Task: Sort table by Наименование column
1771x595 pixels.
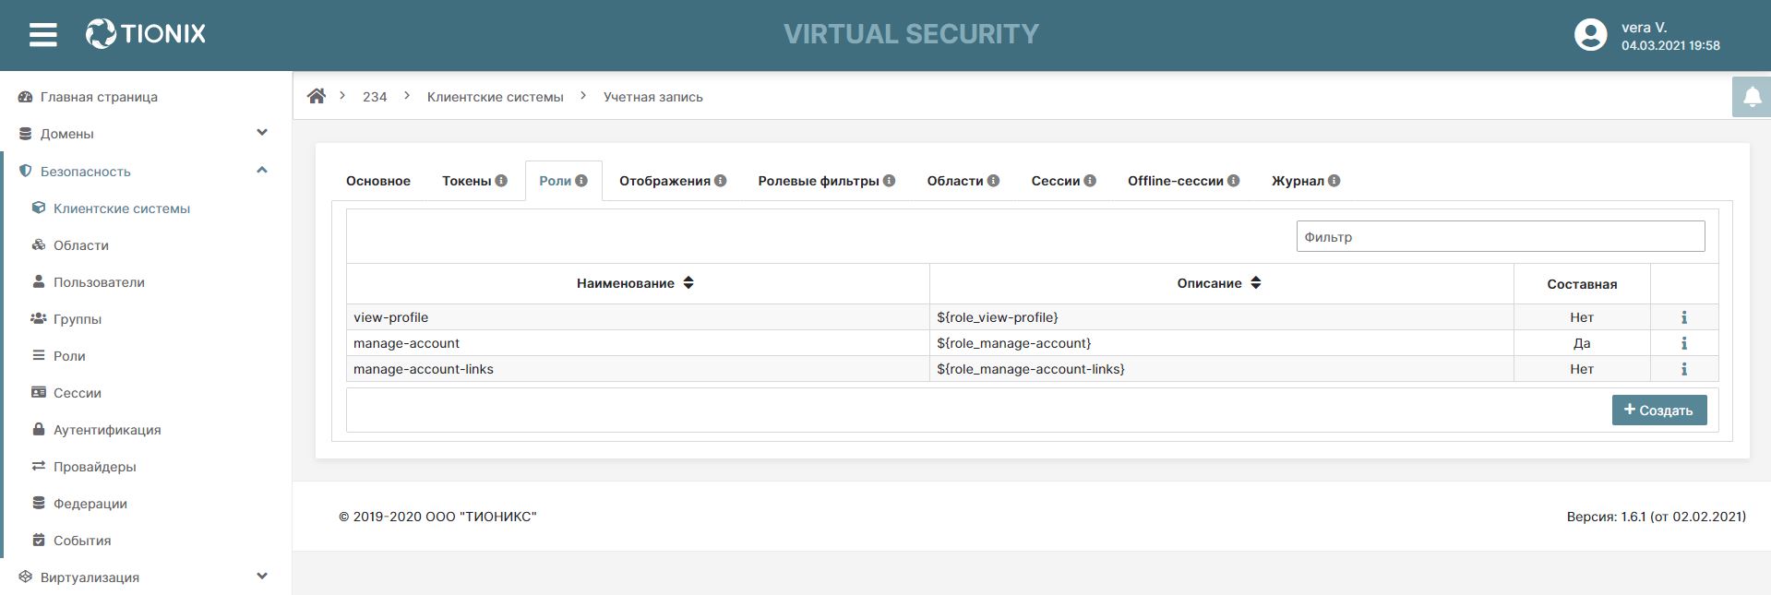Action: pyautogui.click(x=688, y=283)
